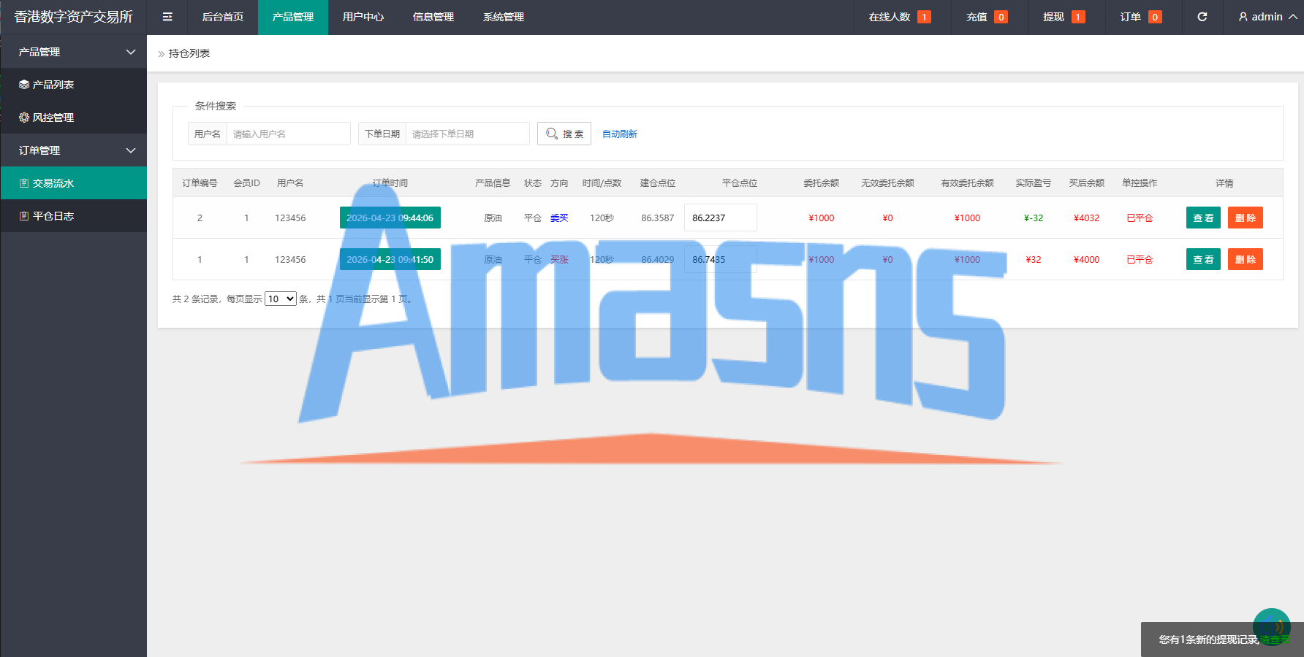Open the 系统管理 top menu
The image size is (1304, 657).
coord(504,17)
